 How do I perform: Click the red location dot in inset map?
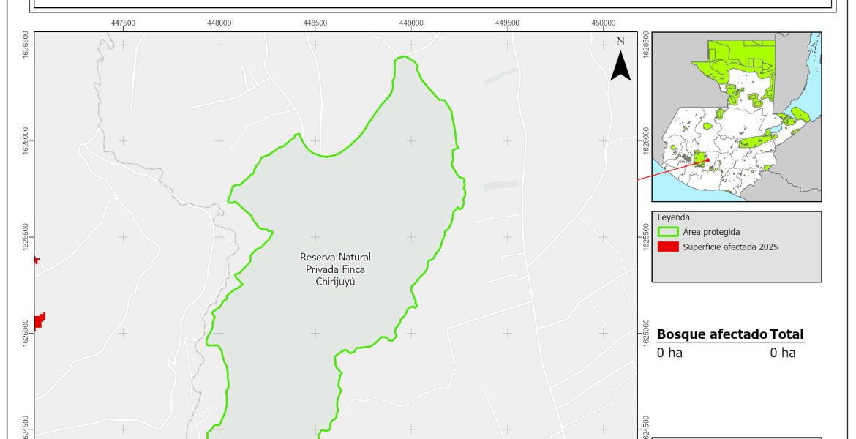pos(707,160)
